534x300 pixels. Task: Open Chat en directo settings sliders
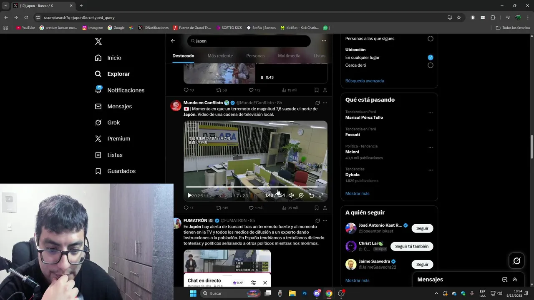[x=253, y=282]
